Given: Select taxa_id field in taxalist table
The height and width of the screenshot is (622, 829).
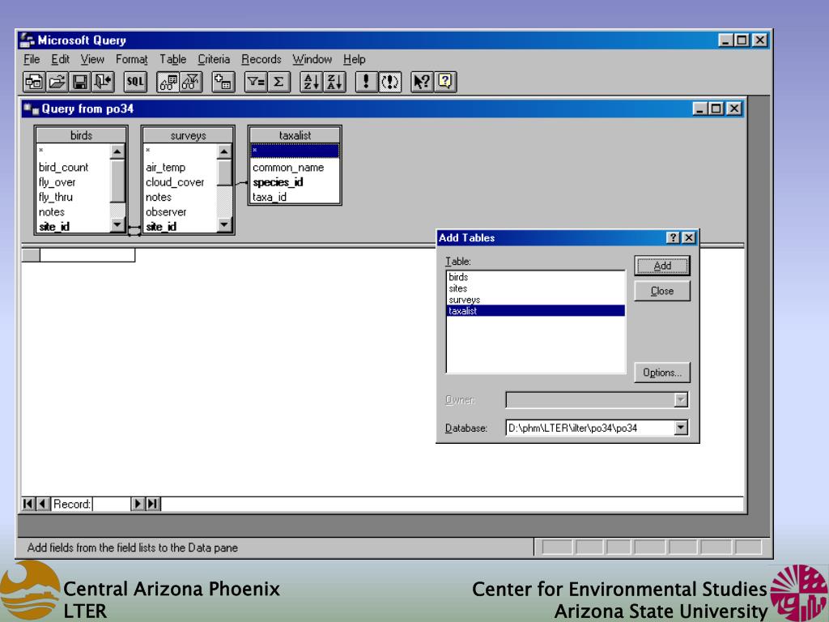Looking at the screenshot, I should (295, 198).
